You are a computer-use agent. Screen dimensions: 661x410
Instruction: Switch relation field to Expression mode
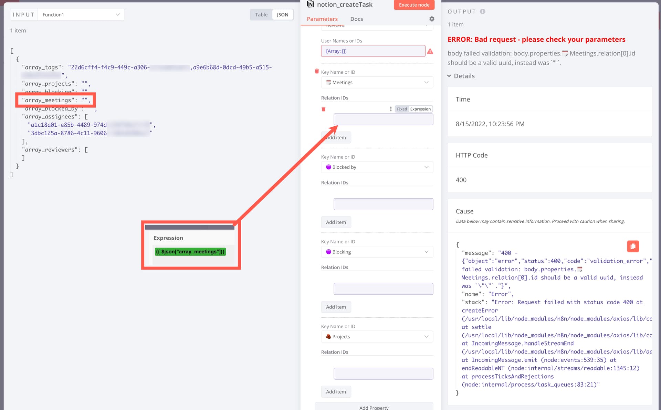(420, 109)
